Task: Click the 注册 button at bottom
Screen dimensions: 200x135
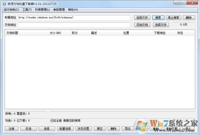Action: pyautogui.click(x=11, y=129)
